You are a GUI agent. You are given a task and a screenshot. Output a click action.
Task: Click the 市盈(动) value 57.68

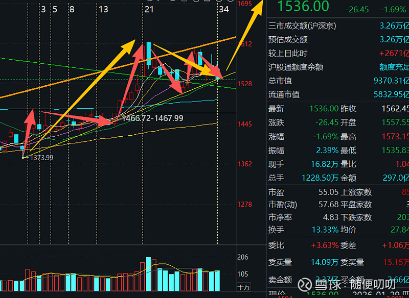click(x=328, y=204)
